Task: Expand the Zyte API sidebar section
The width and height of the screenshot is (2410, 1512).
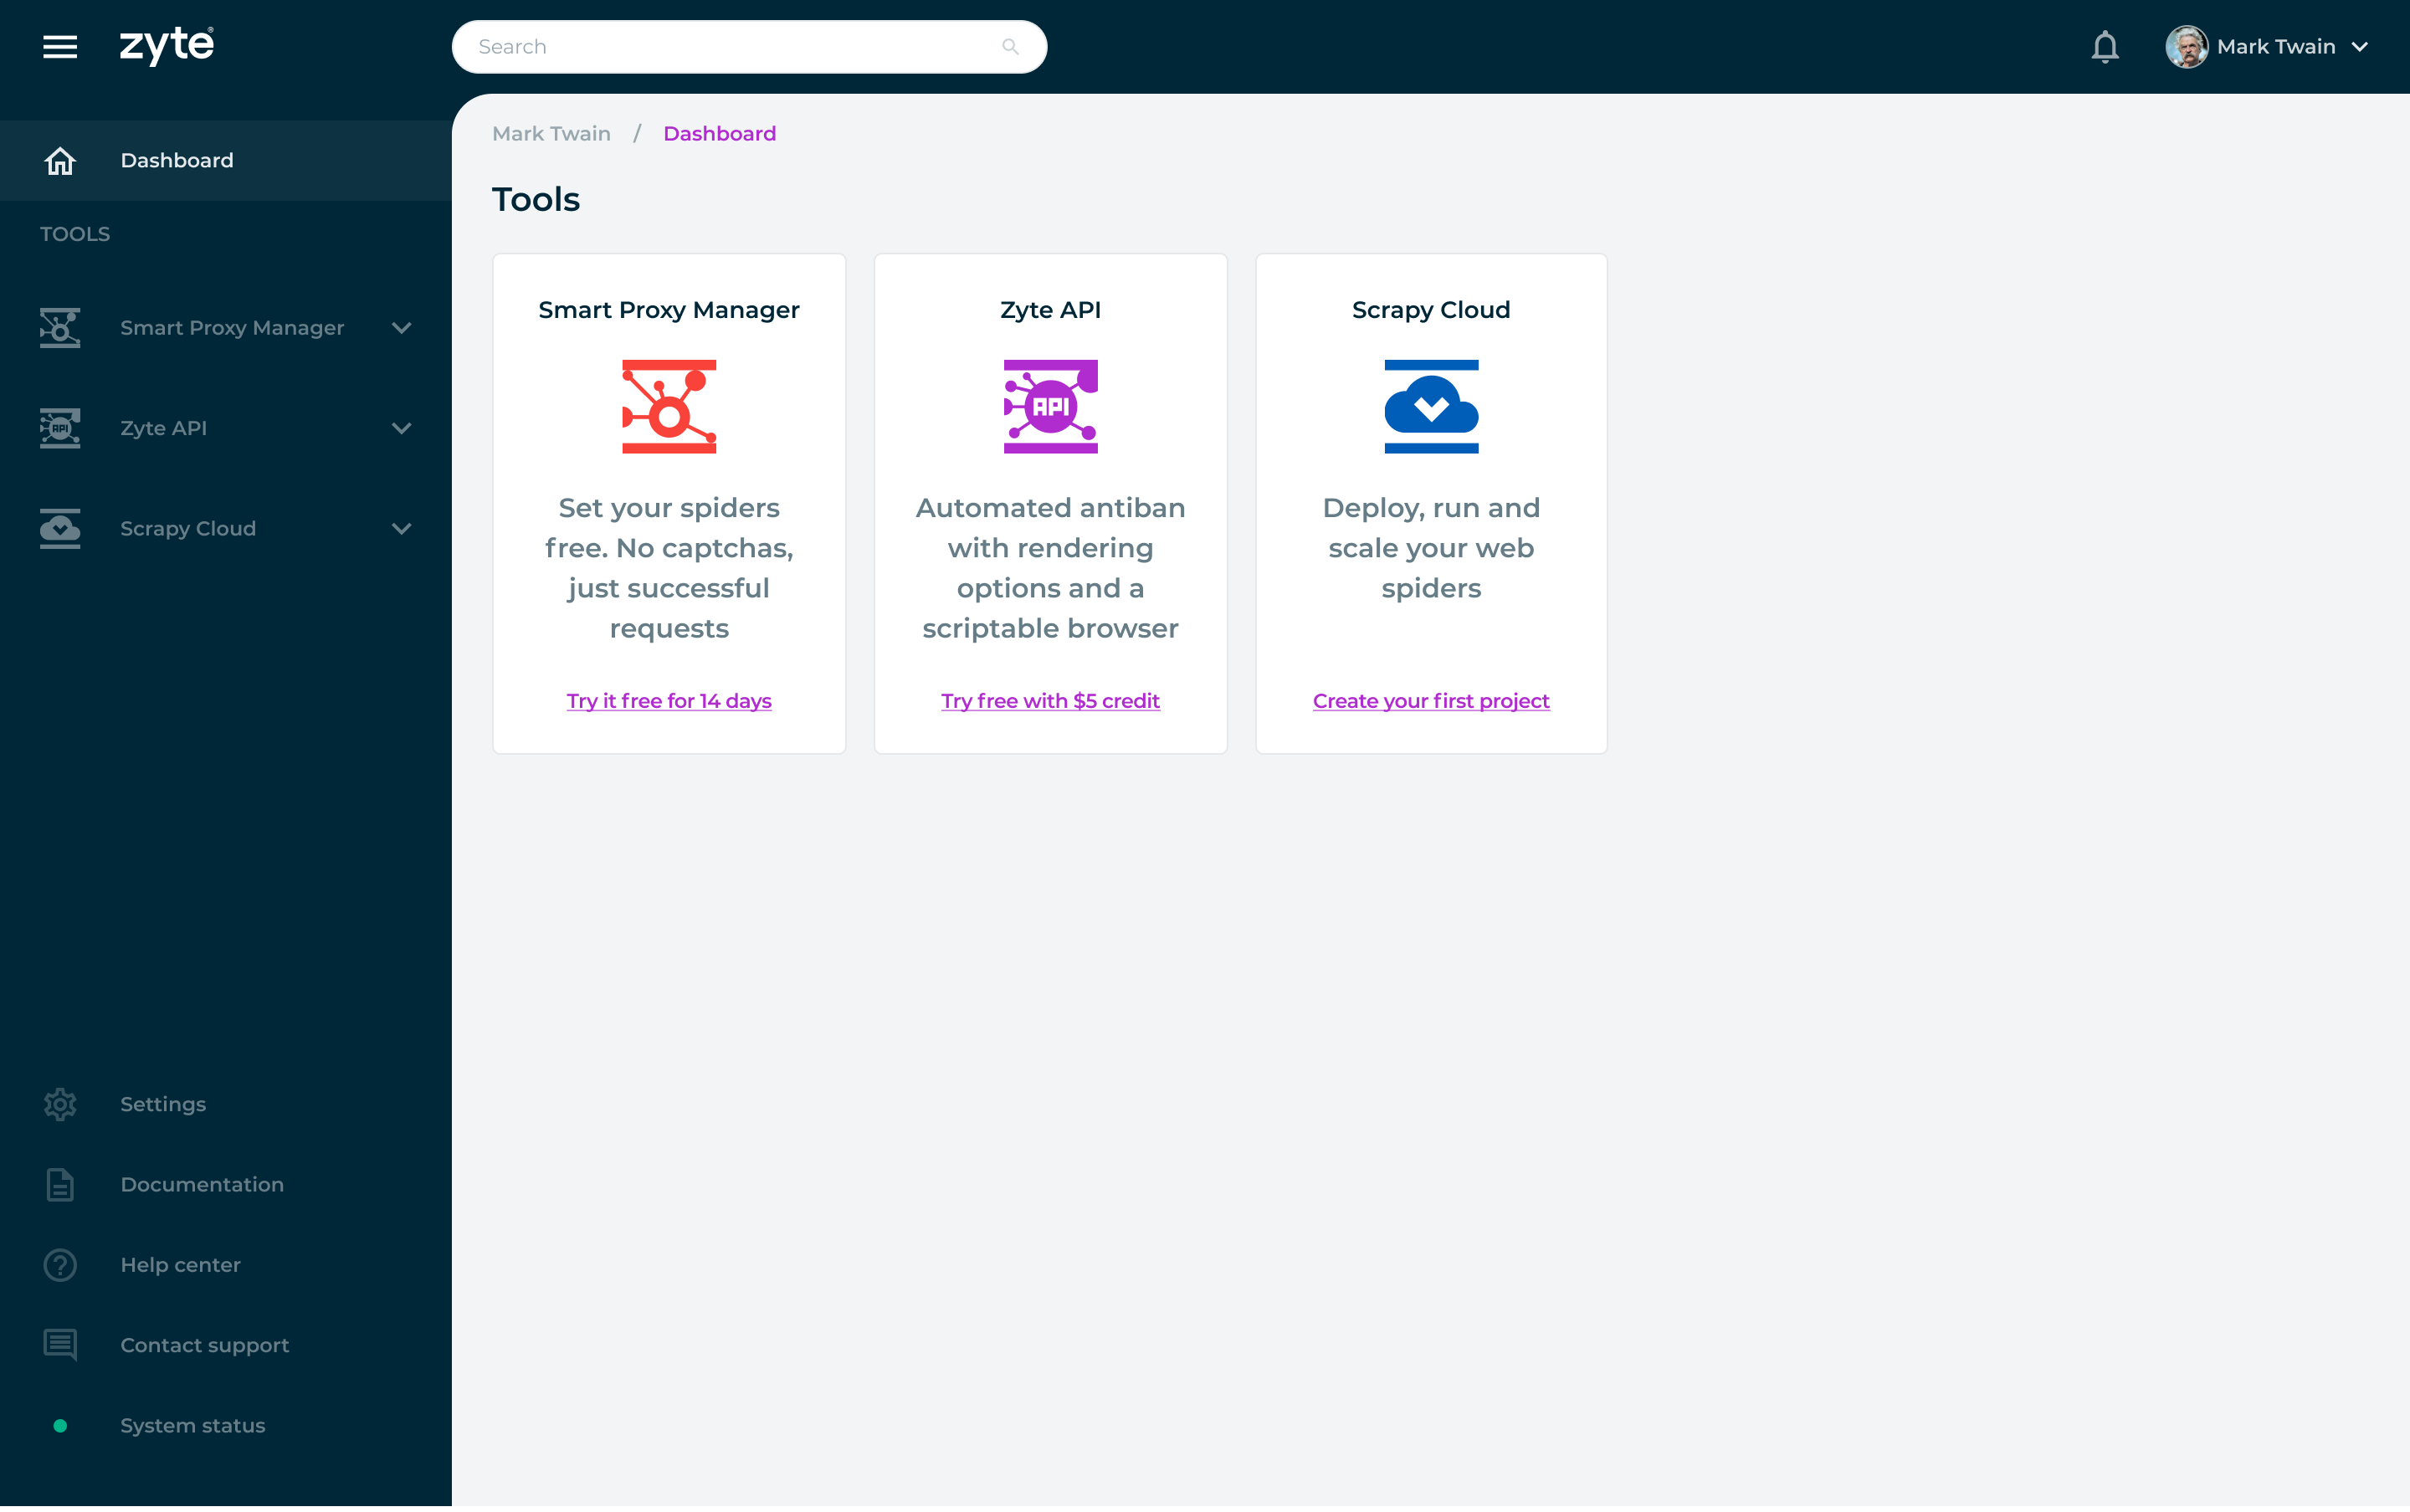Action: 401,428
